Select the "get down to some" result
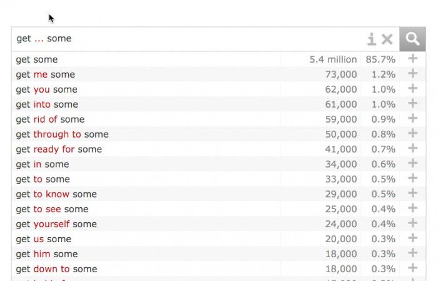 click(56, 269)
